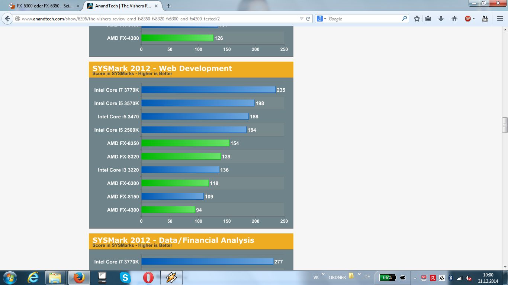Open a new tab with plus button

pyautogui.click(x=168, y=6)
